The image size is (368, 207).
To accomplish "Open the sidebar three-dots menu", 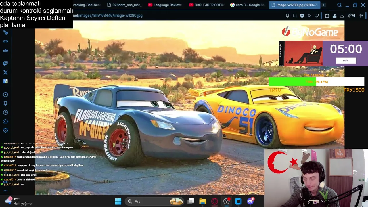I will (5, 191).
